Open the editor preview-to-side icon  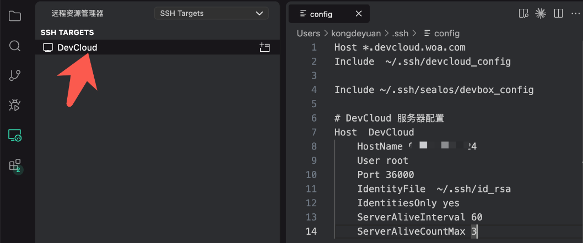523,13
